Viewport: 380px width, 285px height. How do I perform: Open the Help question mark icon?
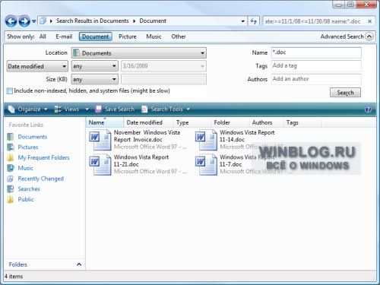click(368, 109)
